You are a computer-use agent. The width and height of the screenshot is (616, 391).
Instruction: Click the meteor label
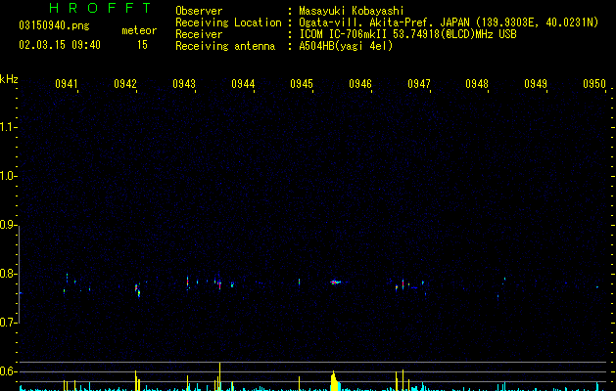coord(139,30)
